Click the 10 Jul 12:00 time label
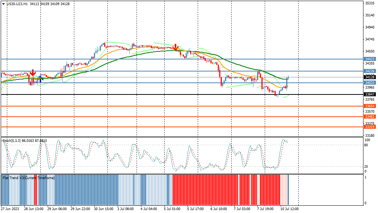Image resolution: width=378 pixels, height=213 pixels. [290, 209]
